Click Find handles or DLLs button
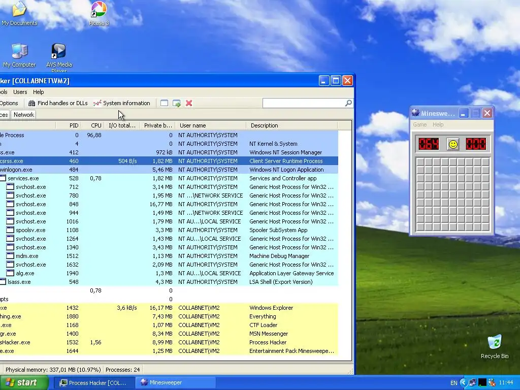Image resolution: width=520 pixels, height=390 pixels. pyautogui.click(x=58, y=103)
